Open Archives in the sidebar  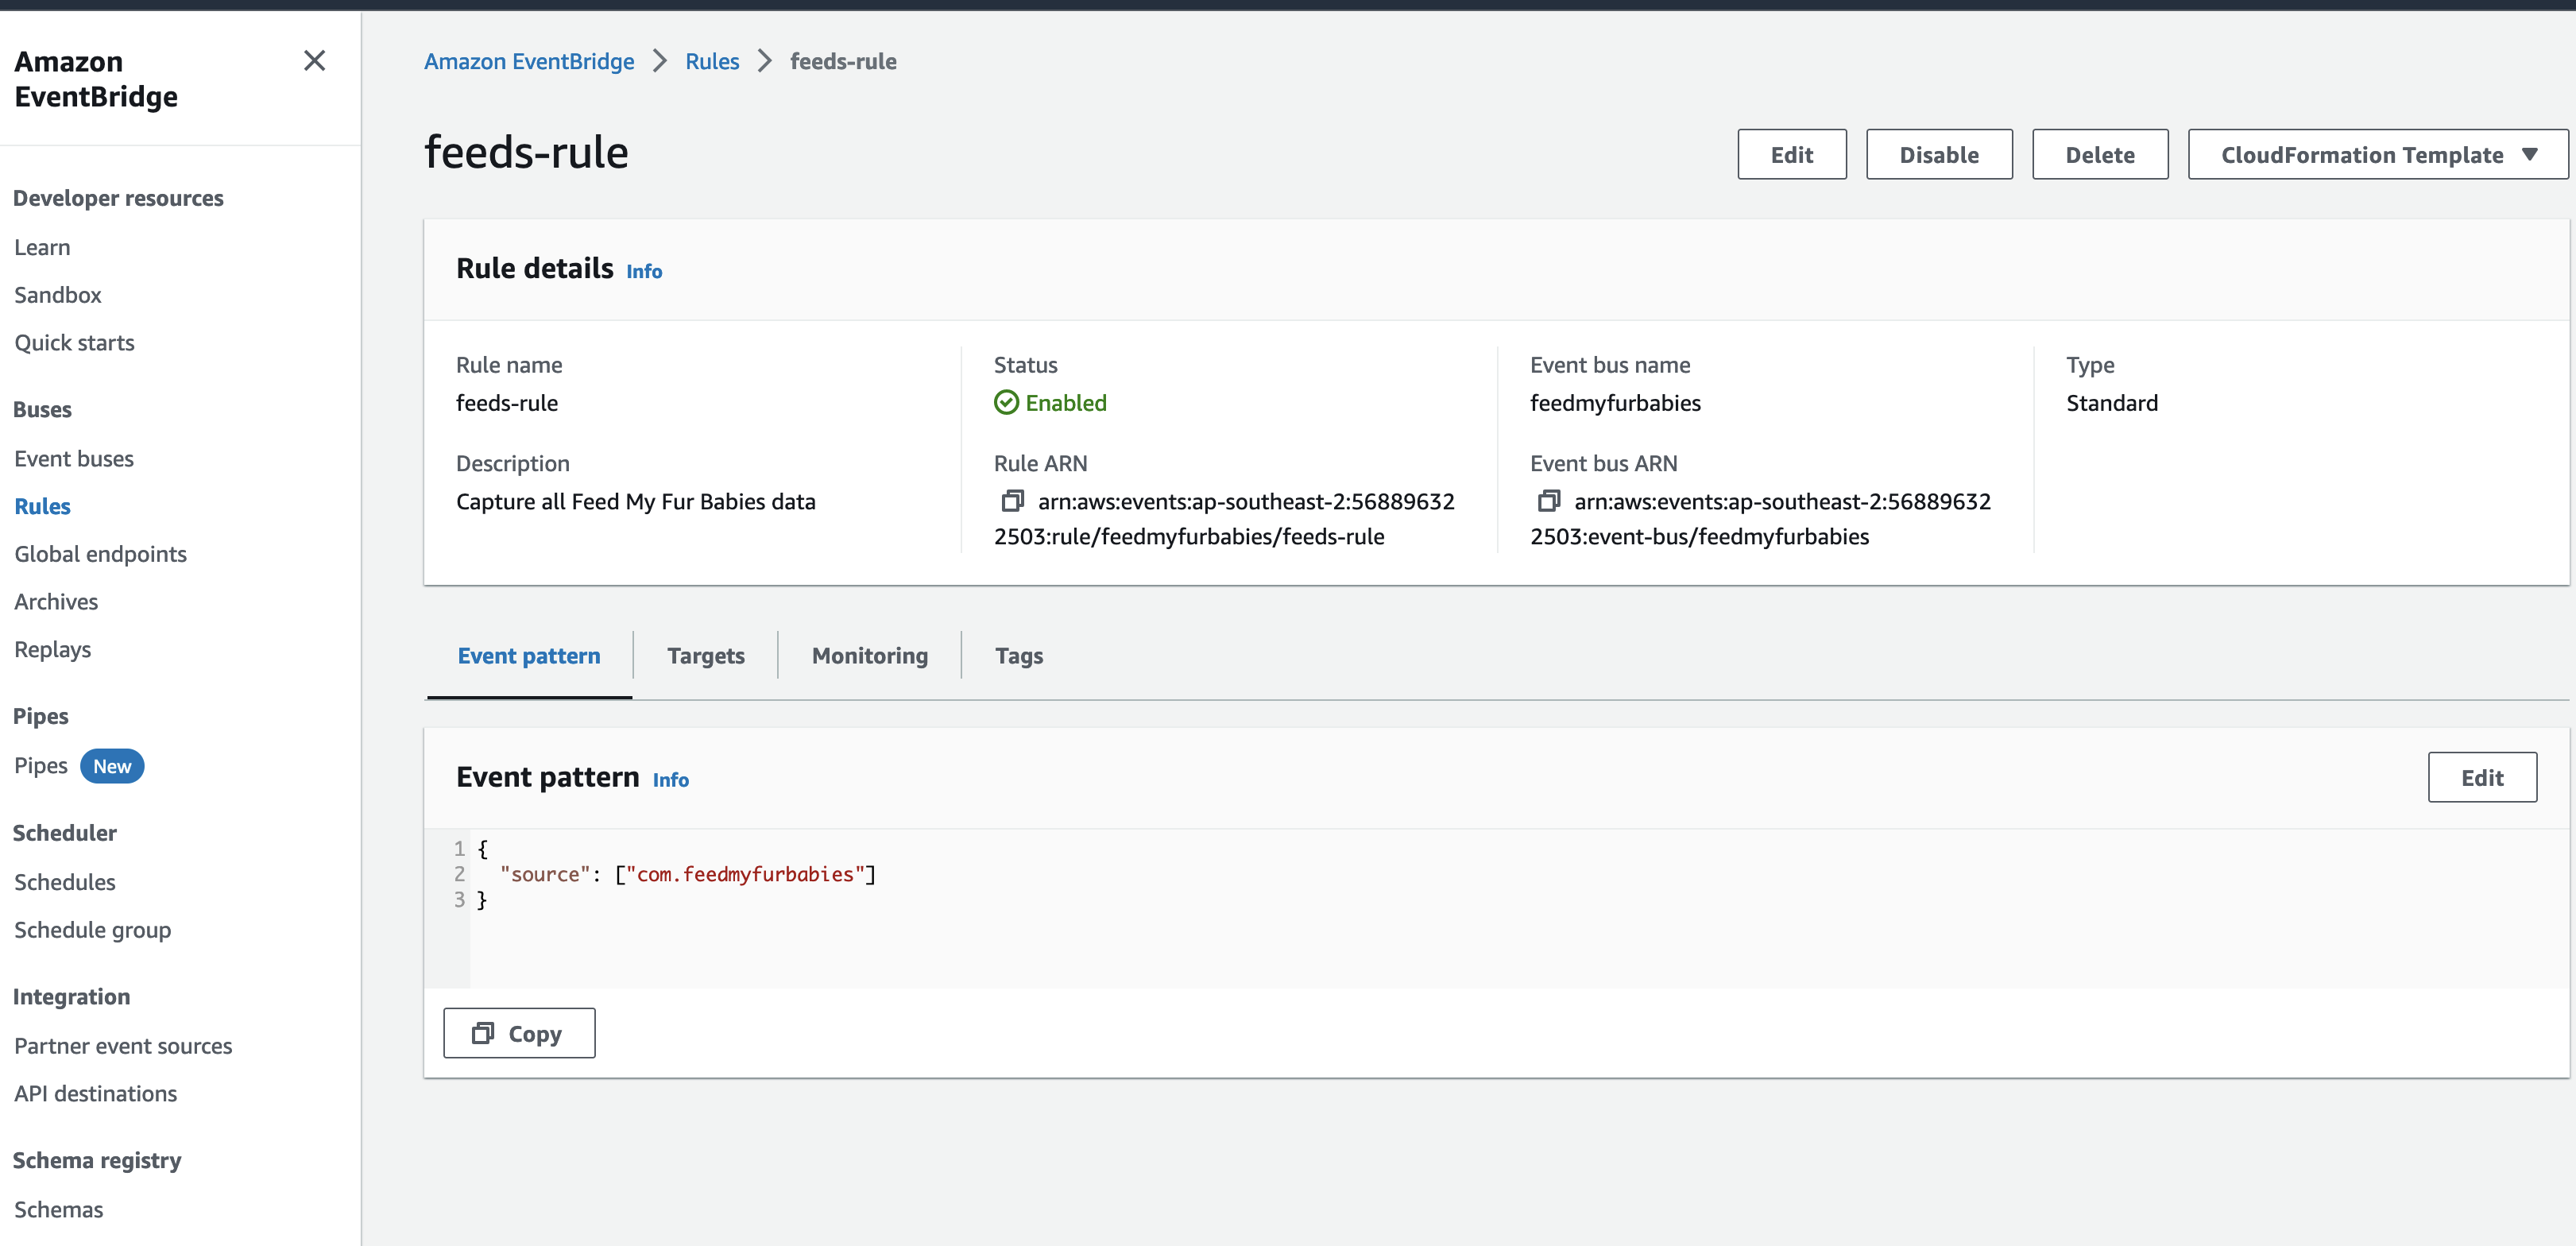[56, 601]
